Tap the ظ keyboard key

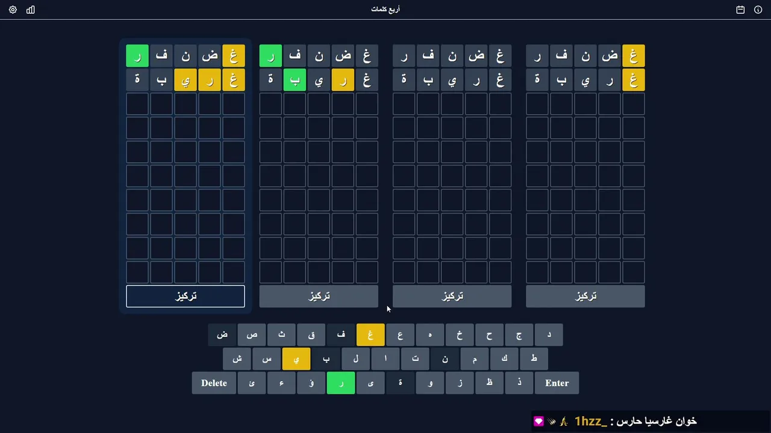[490, 383]
